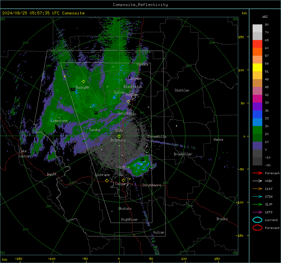
Task: Click the Hanna town label
Action: (218, 139)
